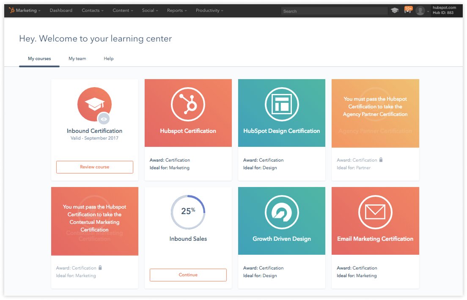The height and width of the screenshot is (300, 467).
Task: Click the Review course button
Action: click(95, 167)
